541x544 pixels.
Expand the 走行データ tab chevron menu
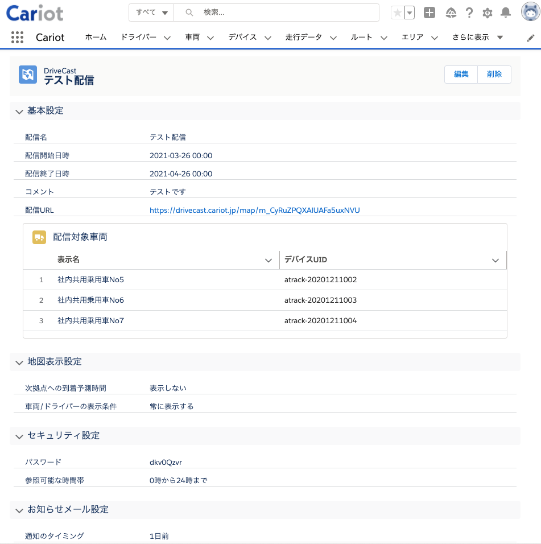click(x=333, y=38)
